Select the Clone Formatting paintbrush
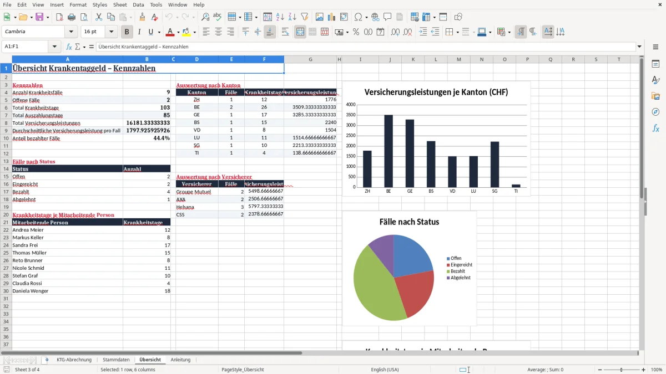The height and width of the screenshot is (374, 666). click(x=143, y=17)
